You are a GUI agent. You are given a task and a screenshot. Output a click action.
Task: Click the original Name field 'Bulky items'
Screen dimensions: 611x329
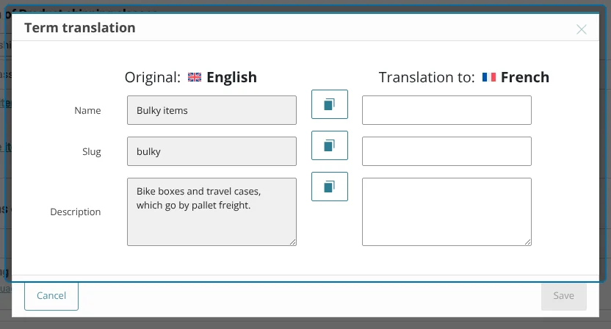(211, 110)
